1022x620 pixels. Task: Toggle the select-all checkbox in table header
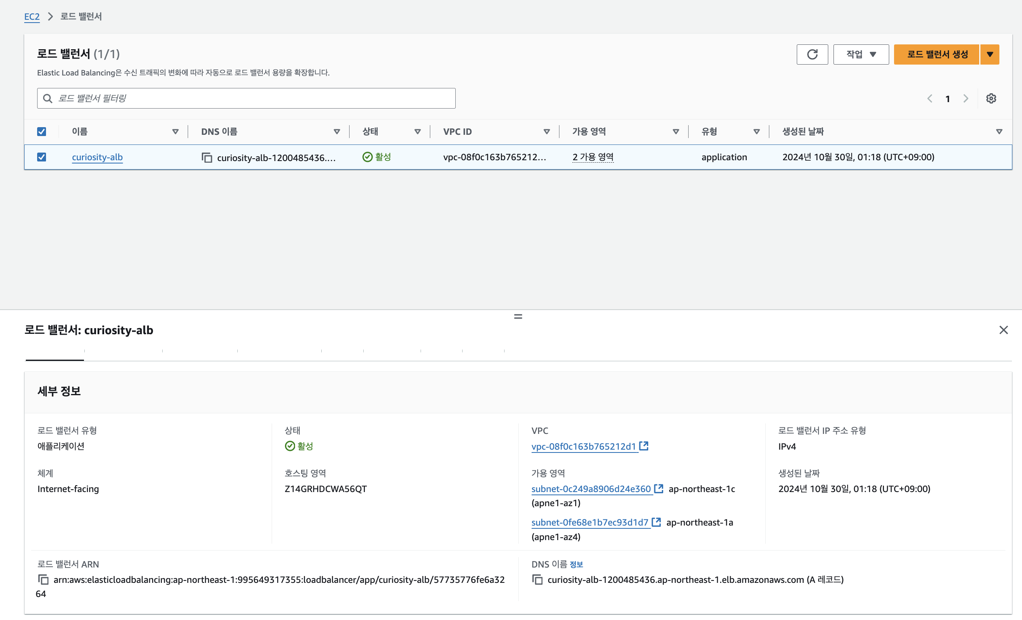pyautogui.click(x=42, y=132)
